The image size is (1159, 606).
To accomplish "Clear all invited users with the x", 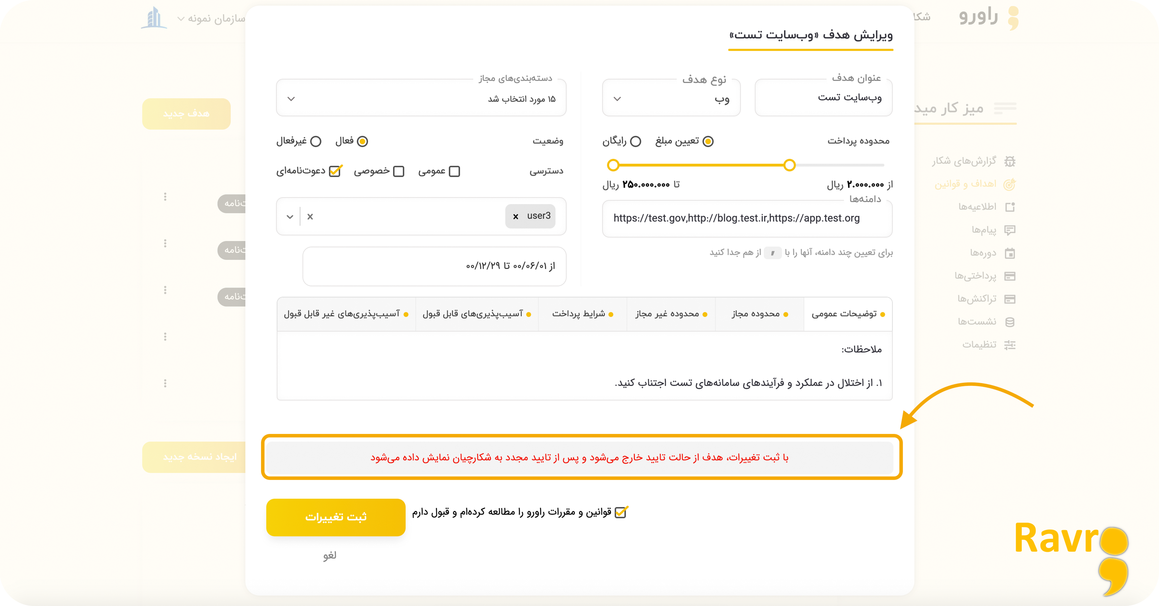I will [310, 217].
